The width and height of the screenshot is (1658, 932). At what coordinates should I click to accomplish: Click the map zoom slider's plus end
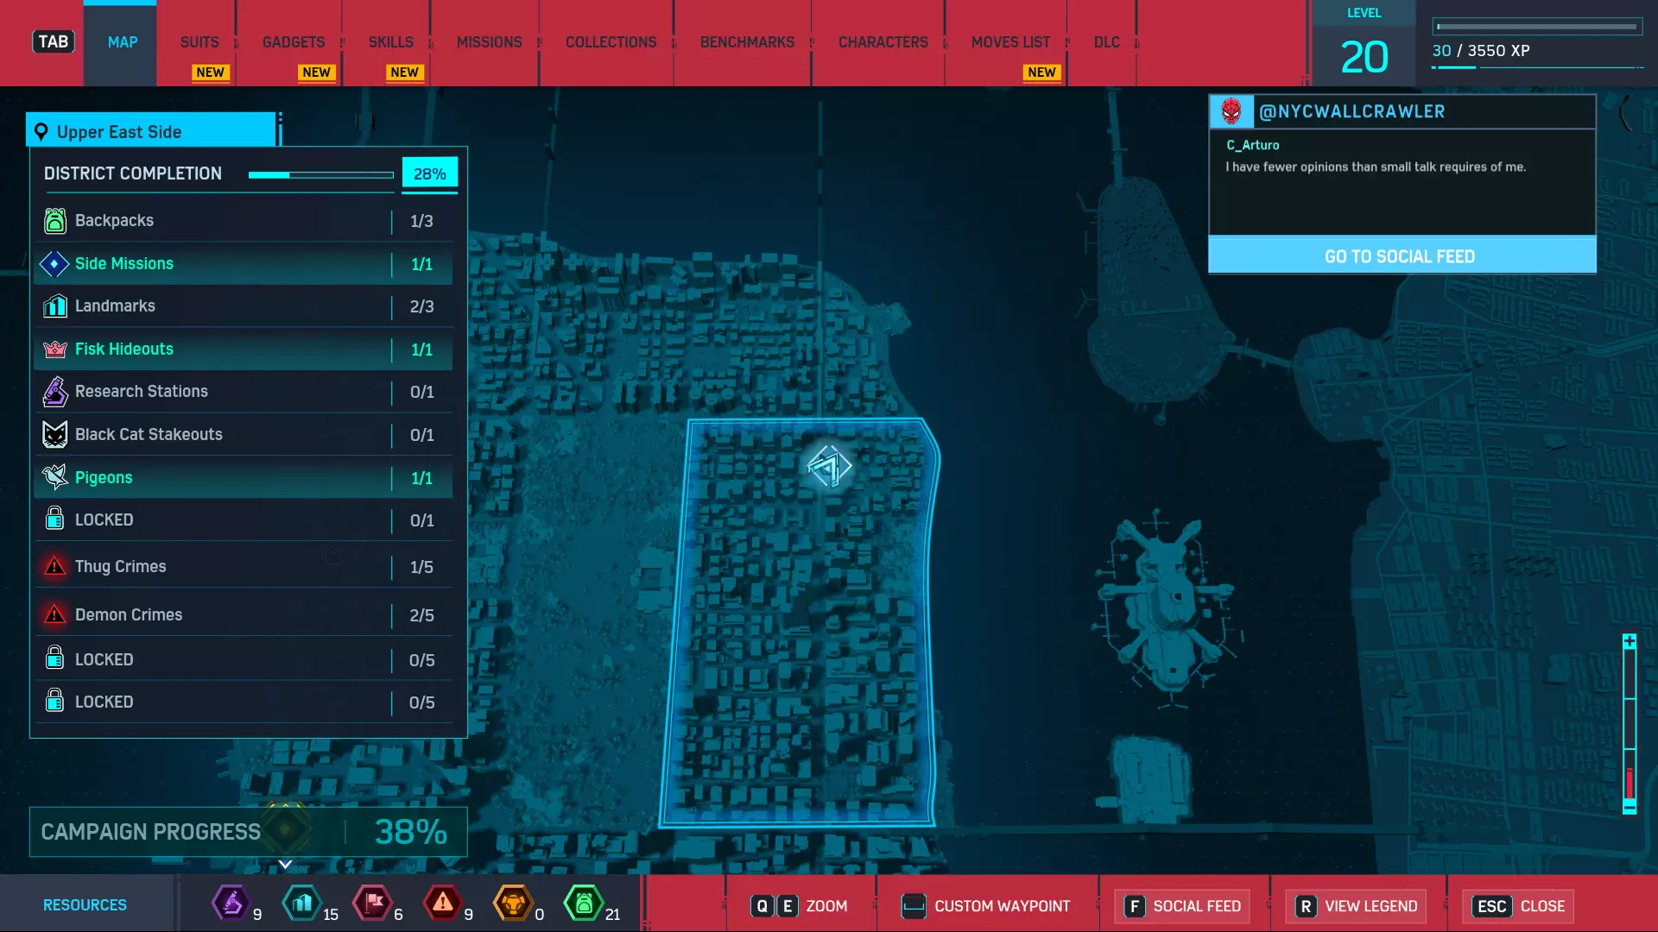tap(1629, 641)
